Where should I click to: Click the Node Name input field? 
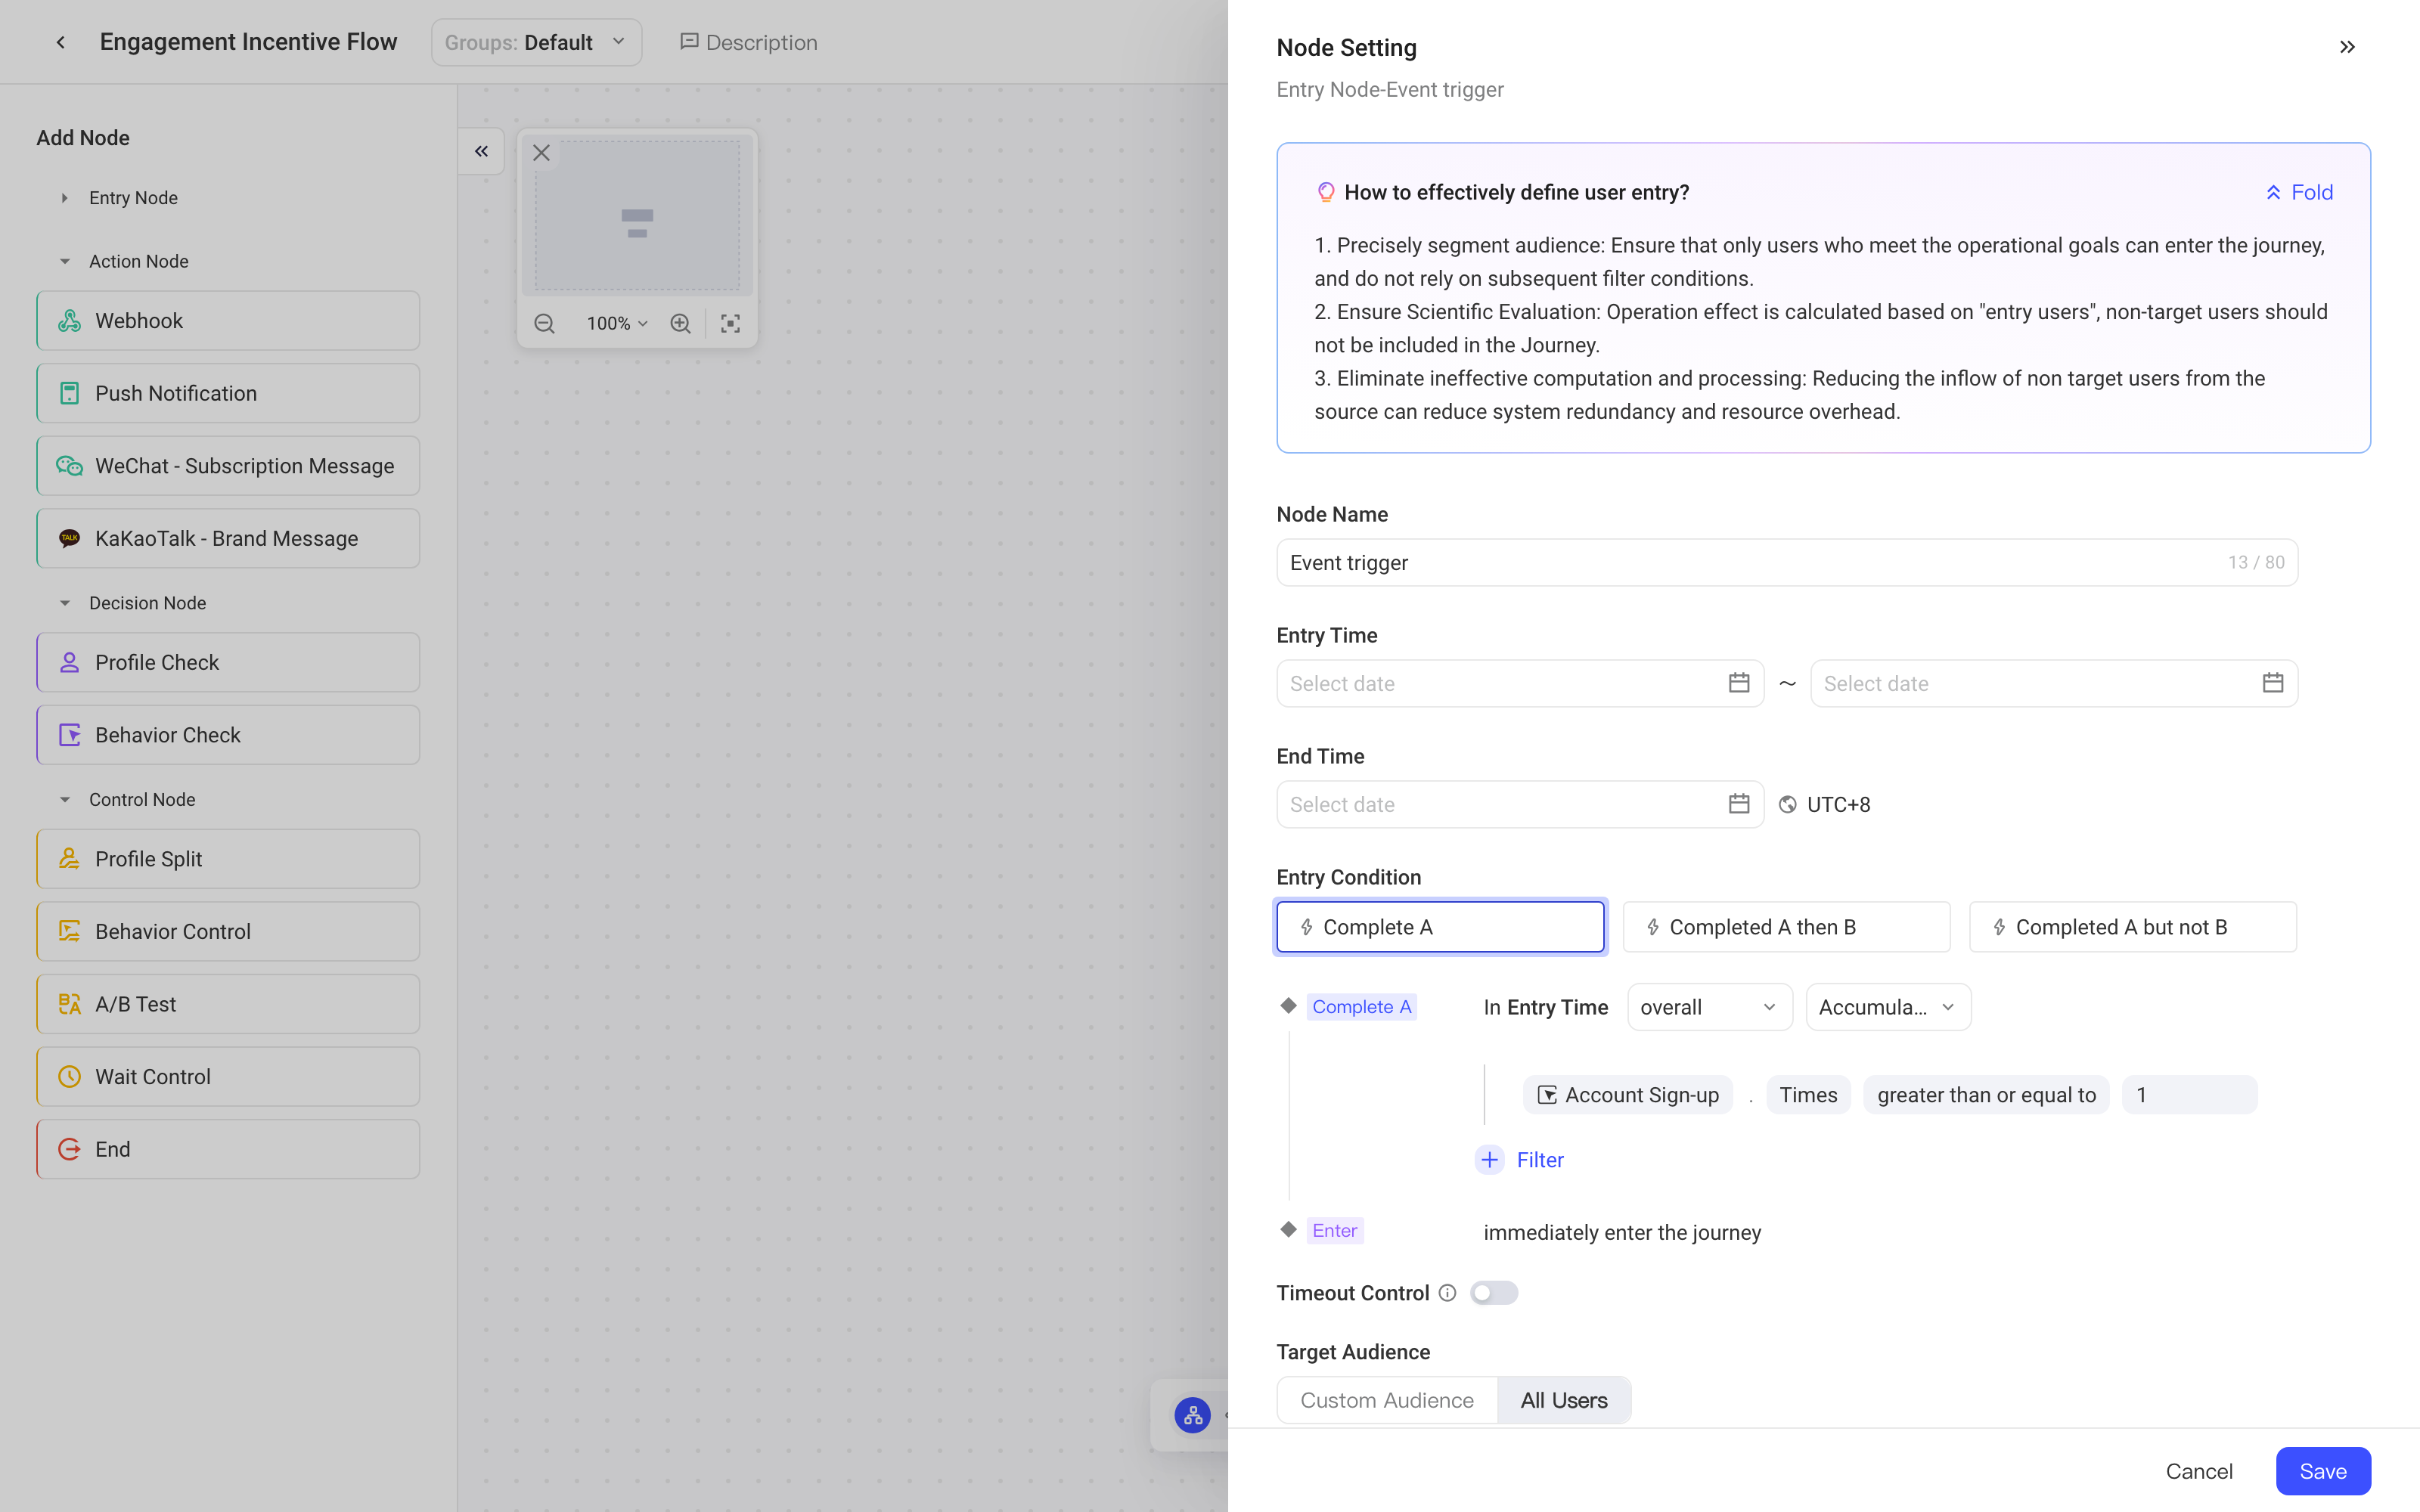[1787, 562]
